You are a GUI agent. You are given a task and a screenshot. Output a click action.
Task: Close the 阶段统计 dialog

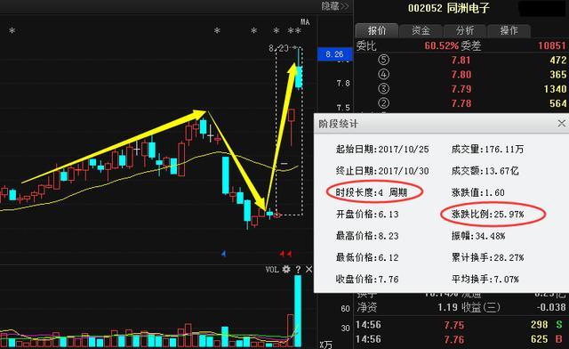pyautogui.click(x=561, y=124)
